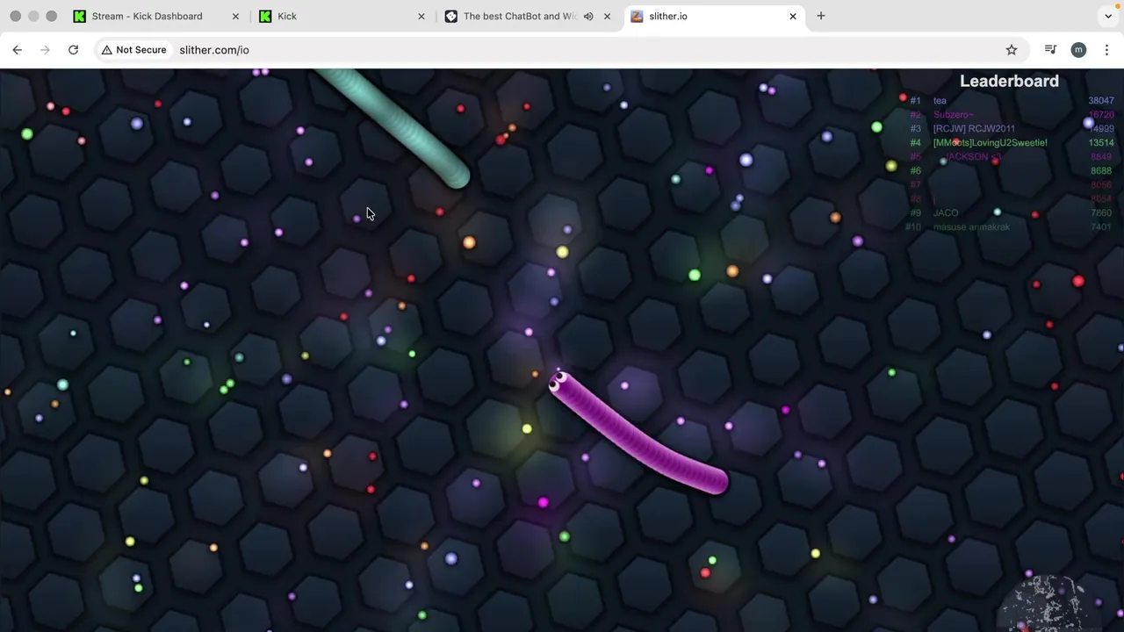The height and width of the screenshot is (632, 1124).
Task: Open the Chrome three-dot menu
Action: [x=1106, y=50]
